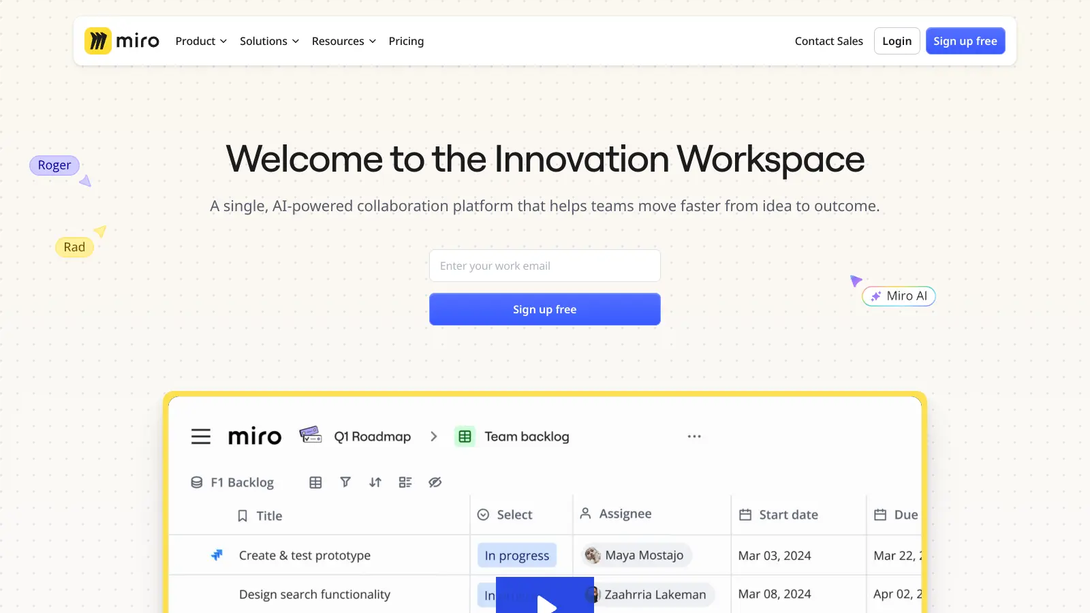Open the Pricing page
The image size is (1090, 613).
tap(406, 41)
